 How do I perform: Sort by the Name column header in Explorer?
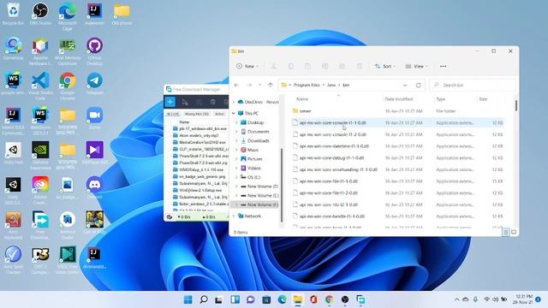tap(302, 99)
